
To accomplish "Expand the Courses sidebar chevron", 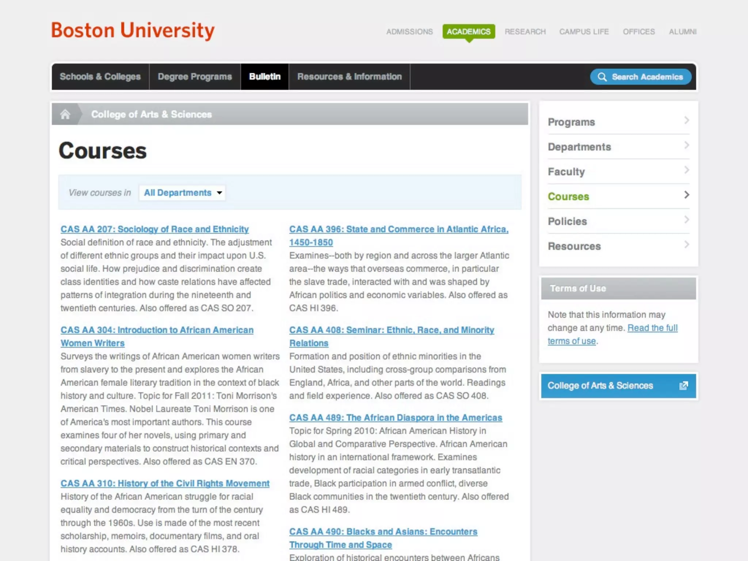I will pos(686,195).
